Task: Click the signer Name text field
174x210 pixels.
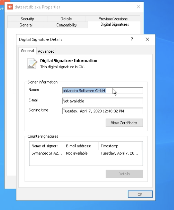Action: pyautogui.click(x=102, y=91)
